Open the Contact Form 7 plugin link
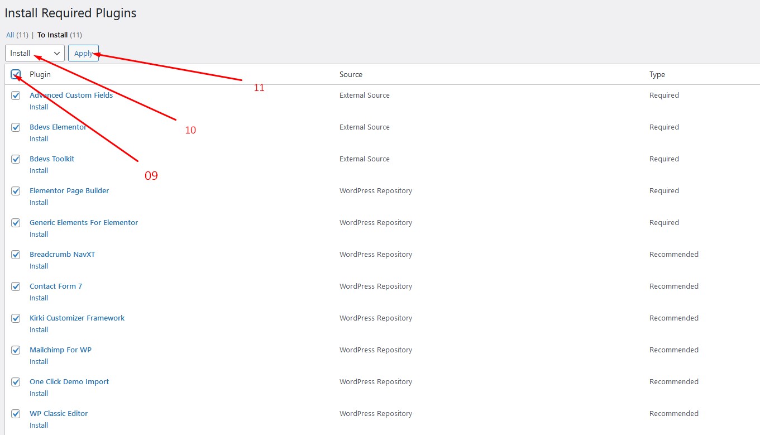 tap(56, 286)
